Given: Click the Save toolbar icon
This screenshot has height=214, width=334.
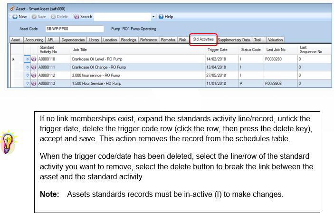Looking at the screenshot, I should tap(34, 17).
